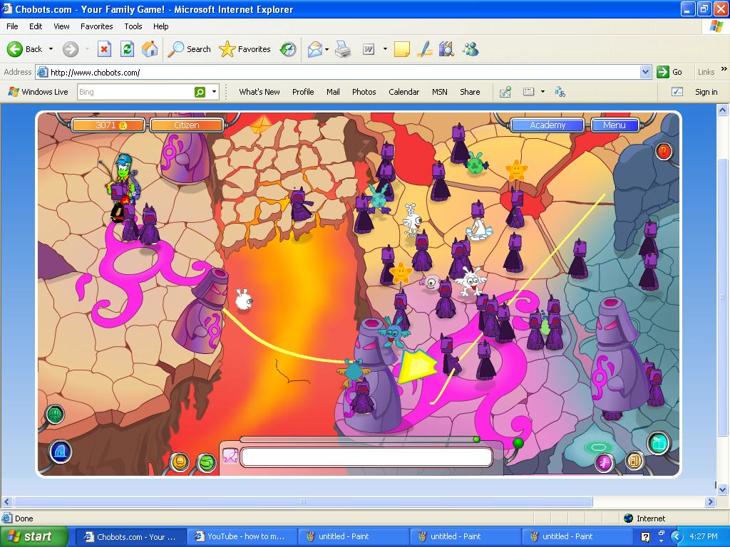Toggle the checkbox icon beside Sign in
The height and width of the screenshot is (547, 730).
coord(677,92)
